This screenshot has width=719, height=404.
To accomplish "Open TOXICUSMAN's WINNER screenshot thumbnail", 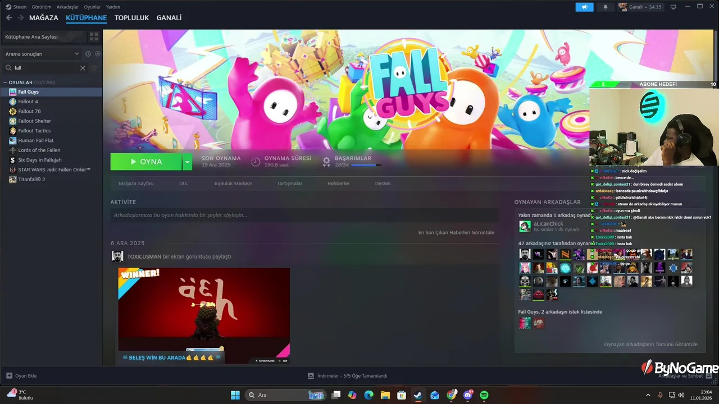I will coord(204,315).
